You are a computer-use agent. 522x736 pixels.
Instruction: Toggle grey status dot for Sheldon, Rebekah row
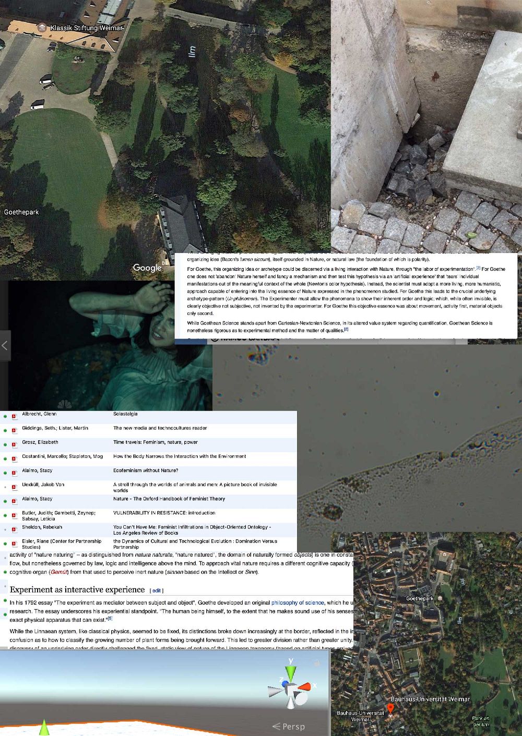[5, 529]
